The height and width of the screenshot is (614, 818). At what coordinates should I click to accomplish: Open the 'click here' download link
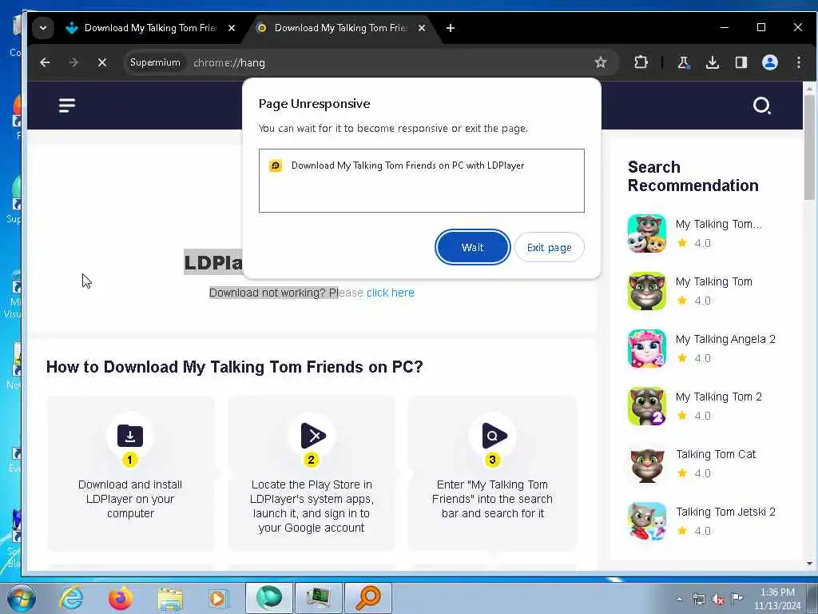point(390,293)
